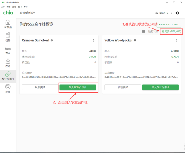
Task: Click the Crimson Gamefowl card title
Action: pyautogui.click(x=35, y=40)
